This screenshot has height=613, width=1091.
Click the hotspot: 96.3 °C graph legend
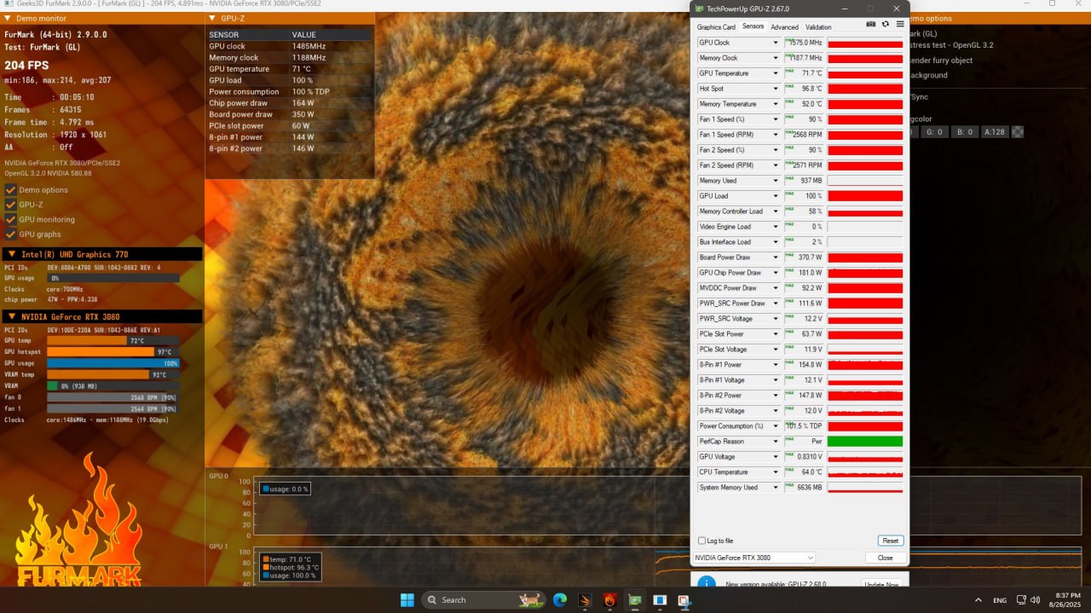tap(290, 567)
